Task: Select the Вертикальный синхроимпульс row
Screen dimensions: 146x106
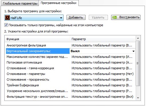Action: pyautogui.click(x=71, y=51)
